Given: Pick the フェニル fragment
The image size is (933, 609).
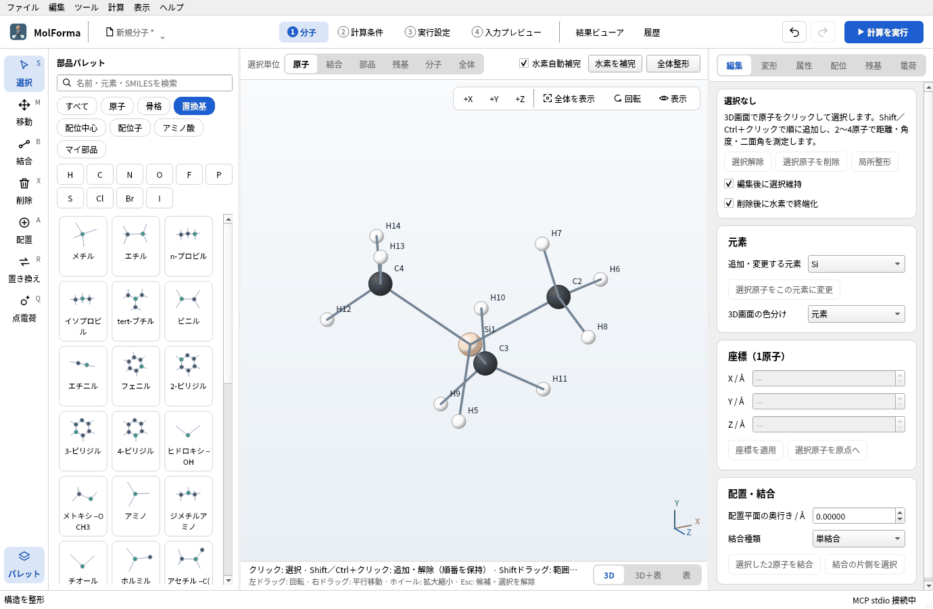Looking at the screenshot, I should pyautogui.click(x=136, y=376).
